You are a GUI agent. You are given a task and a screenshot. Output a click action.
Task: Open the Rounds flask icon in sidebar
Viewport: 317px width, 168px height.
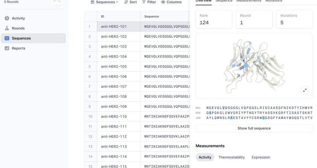point(7,28)
